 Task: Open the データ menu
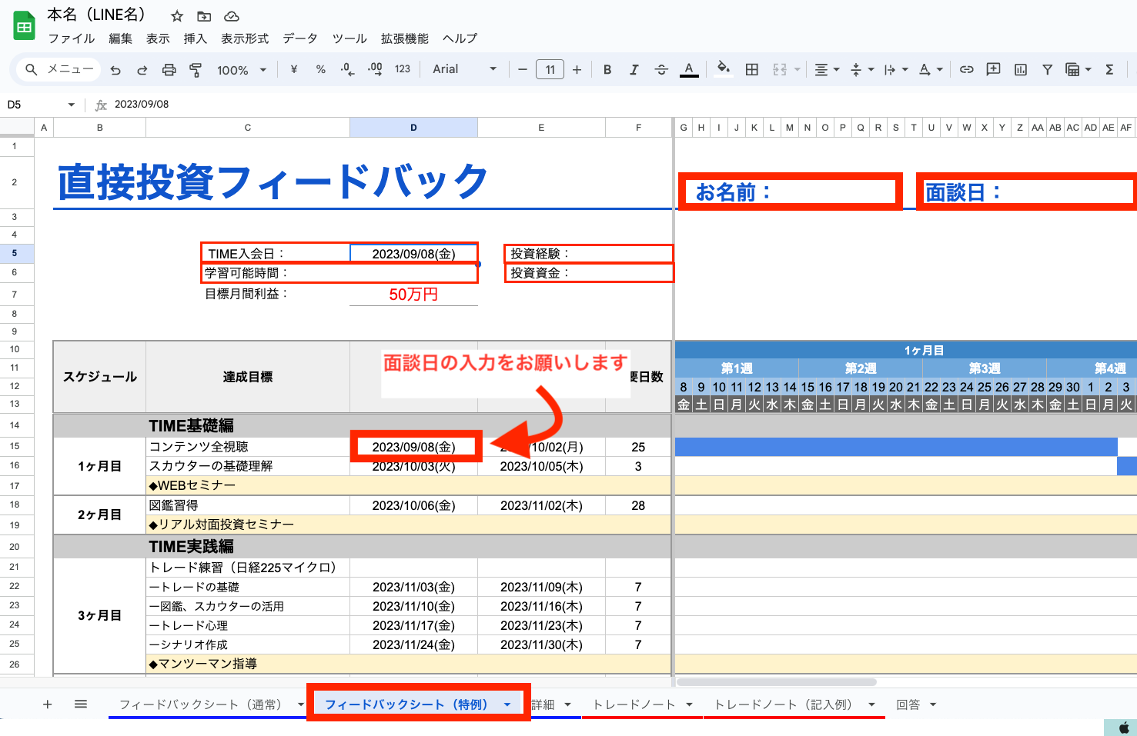(x=299, y=38)
